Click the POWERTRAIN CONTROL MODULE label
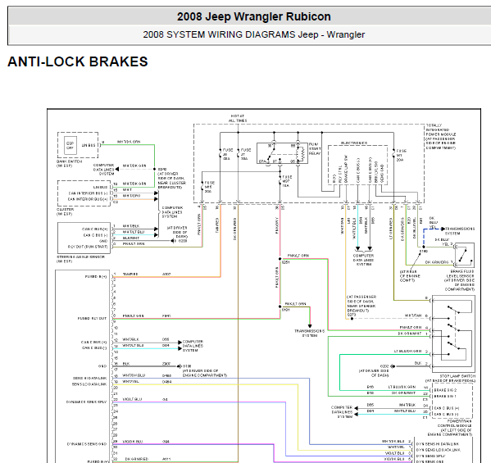The height and width of the screenshot is (463, 491). point(450,428)
